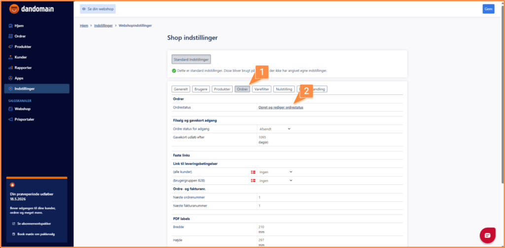Image resolution: width=505 pixels, height=248 pixels.
Task: Switch to the Varefilter tab
Action: pyautogui.click(x=261, y=89)
